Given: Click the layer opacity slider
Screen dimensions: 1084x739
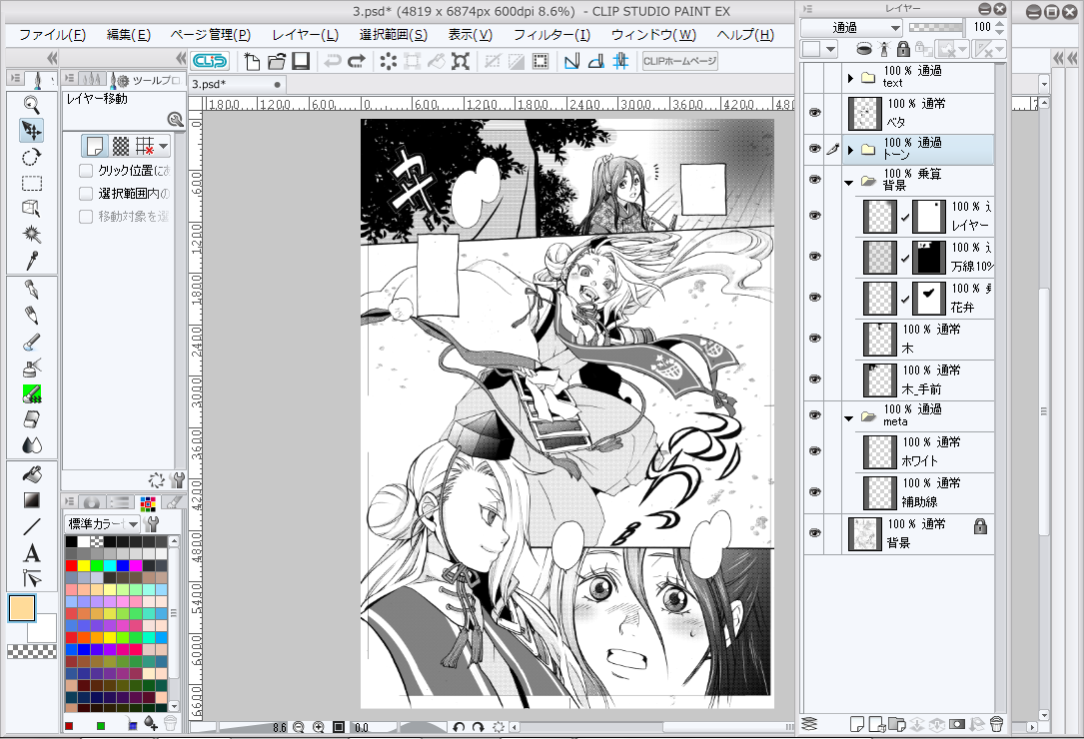Looking at the screenshot, I should (x=935, y=27).
